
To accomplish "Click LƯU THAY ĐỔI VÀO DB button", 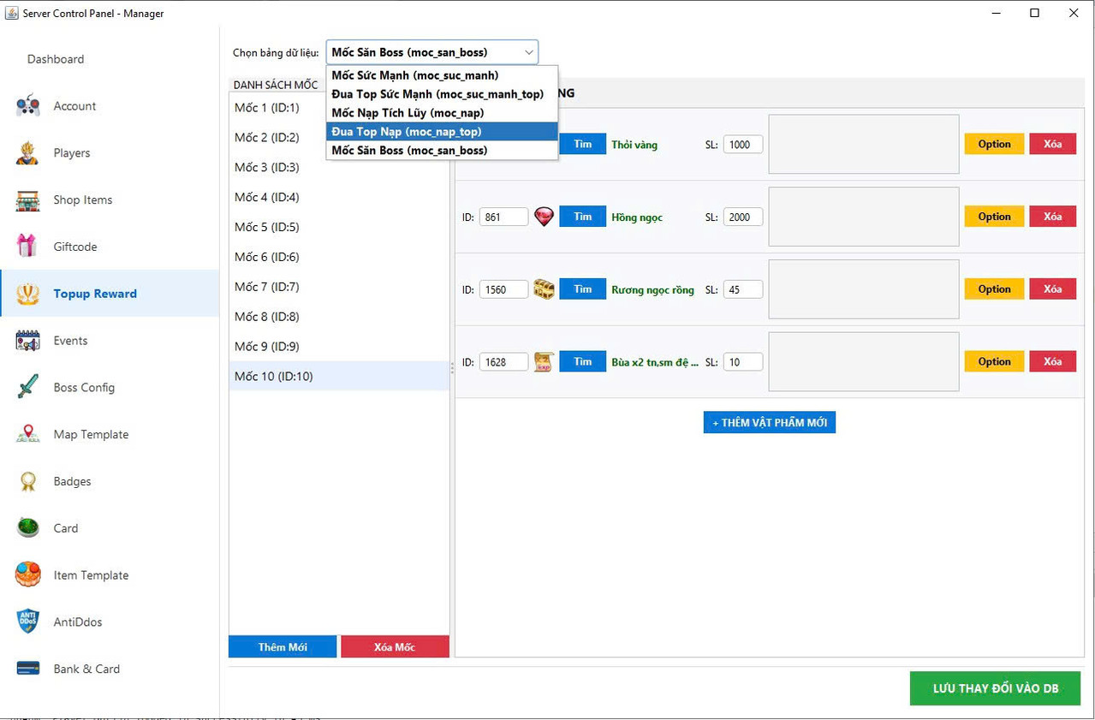I will pyautogui.click(x=995, y=689).
